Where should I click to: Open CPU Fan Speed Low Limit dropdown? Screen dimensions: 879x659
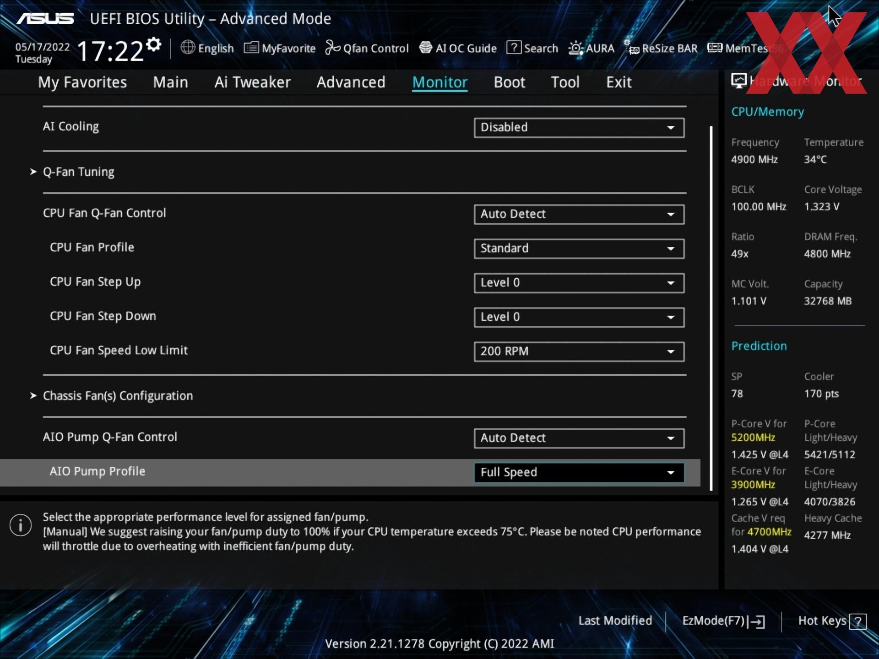coord(579,351)
